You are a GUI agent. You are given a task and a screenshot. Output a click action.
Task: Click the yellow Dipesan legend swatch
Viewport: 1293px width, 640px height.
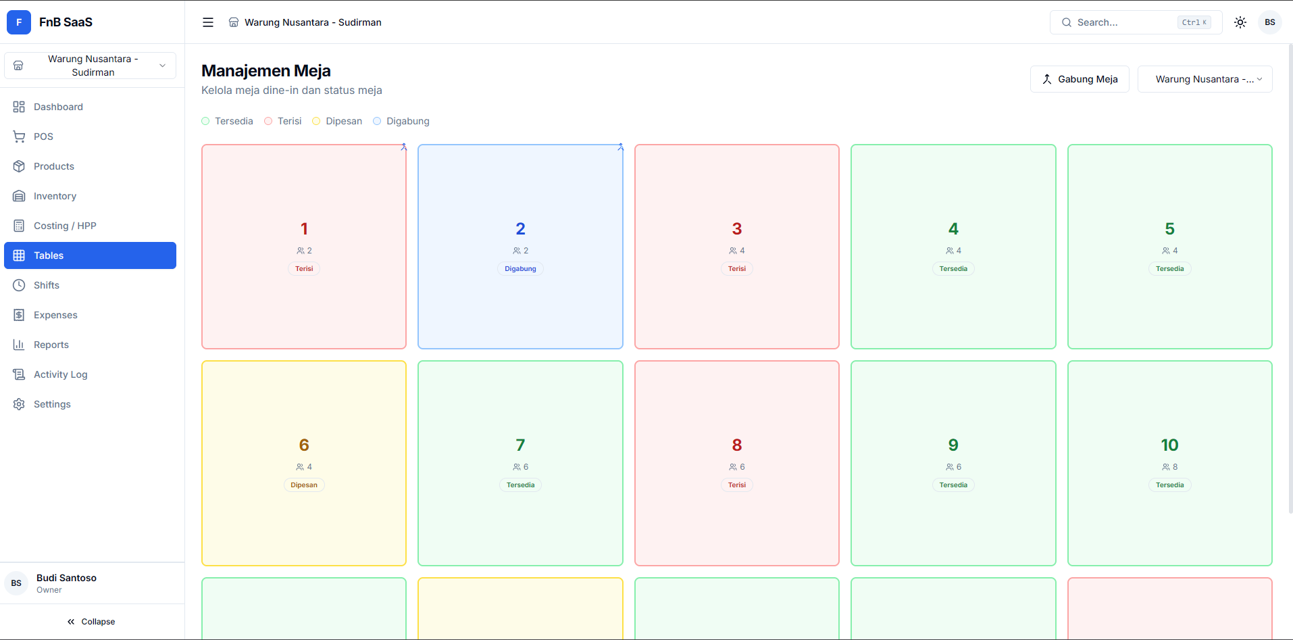[316, 121]
